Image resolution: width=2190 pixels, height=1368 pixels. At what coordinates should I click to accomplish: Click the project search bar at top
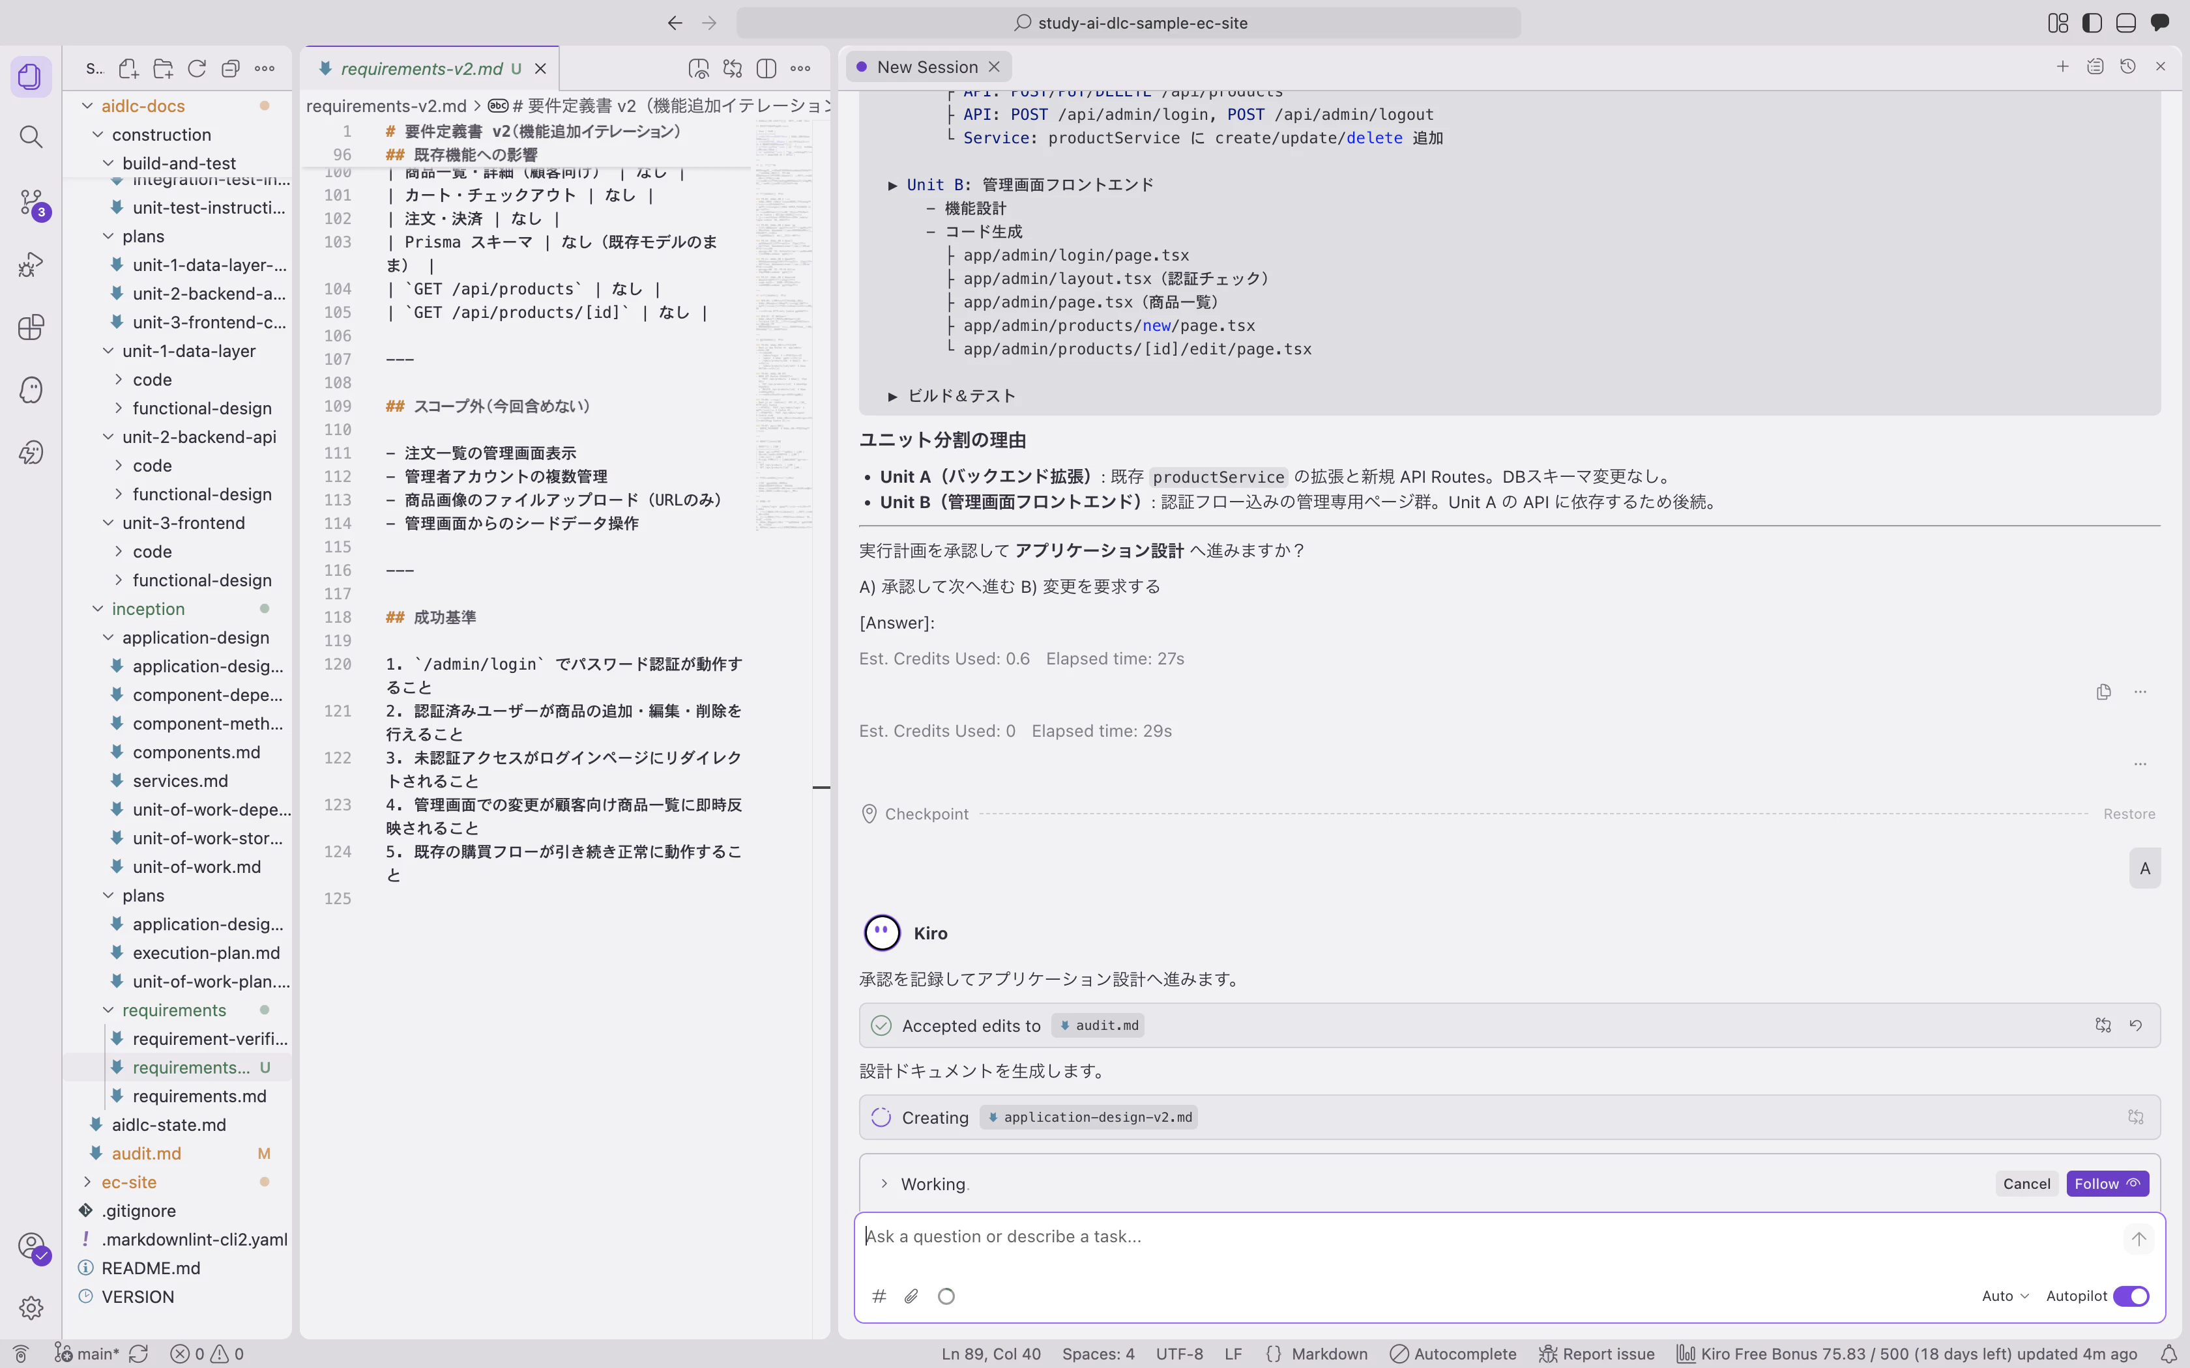1128,23
